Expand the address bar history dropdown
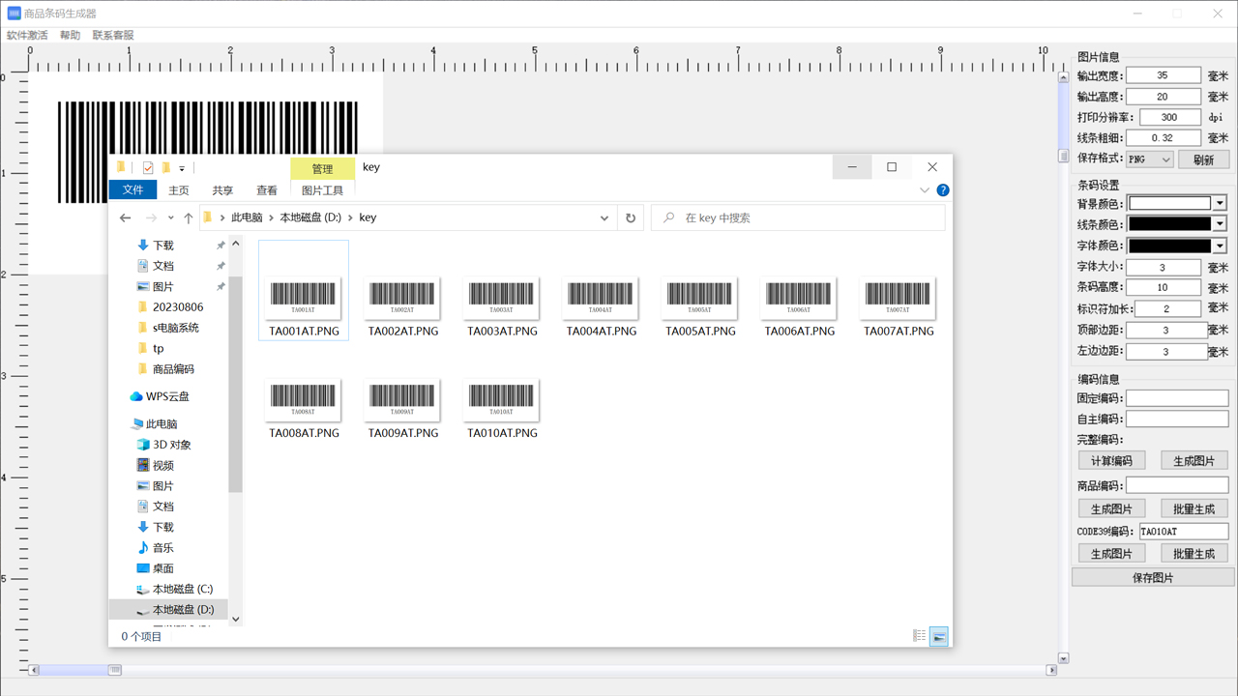1238x696 pixels. click(604, 218)
